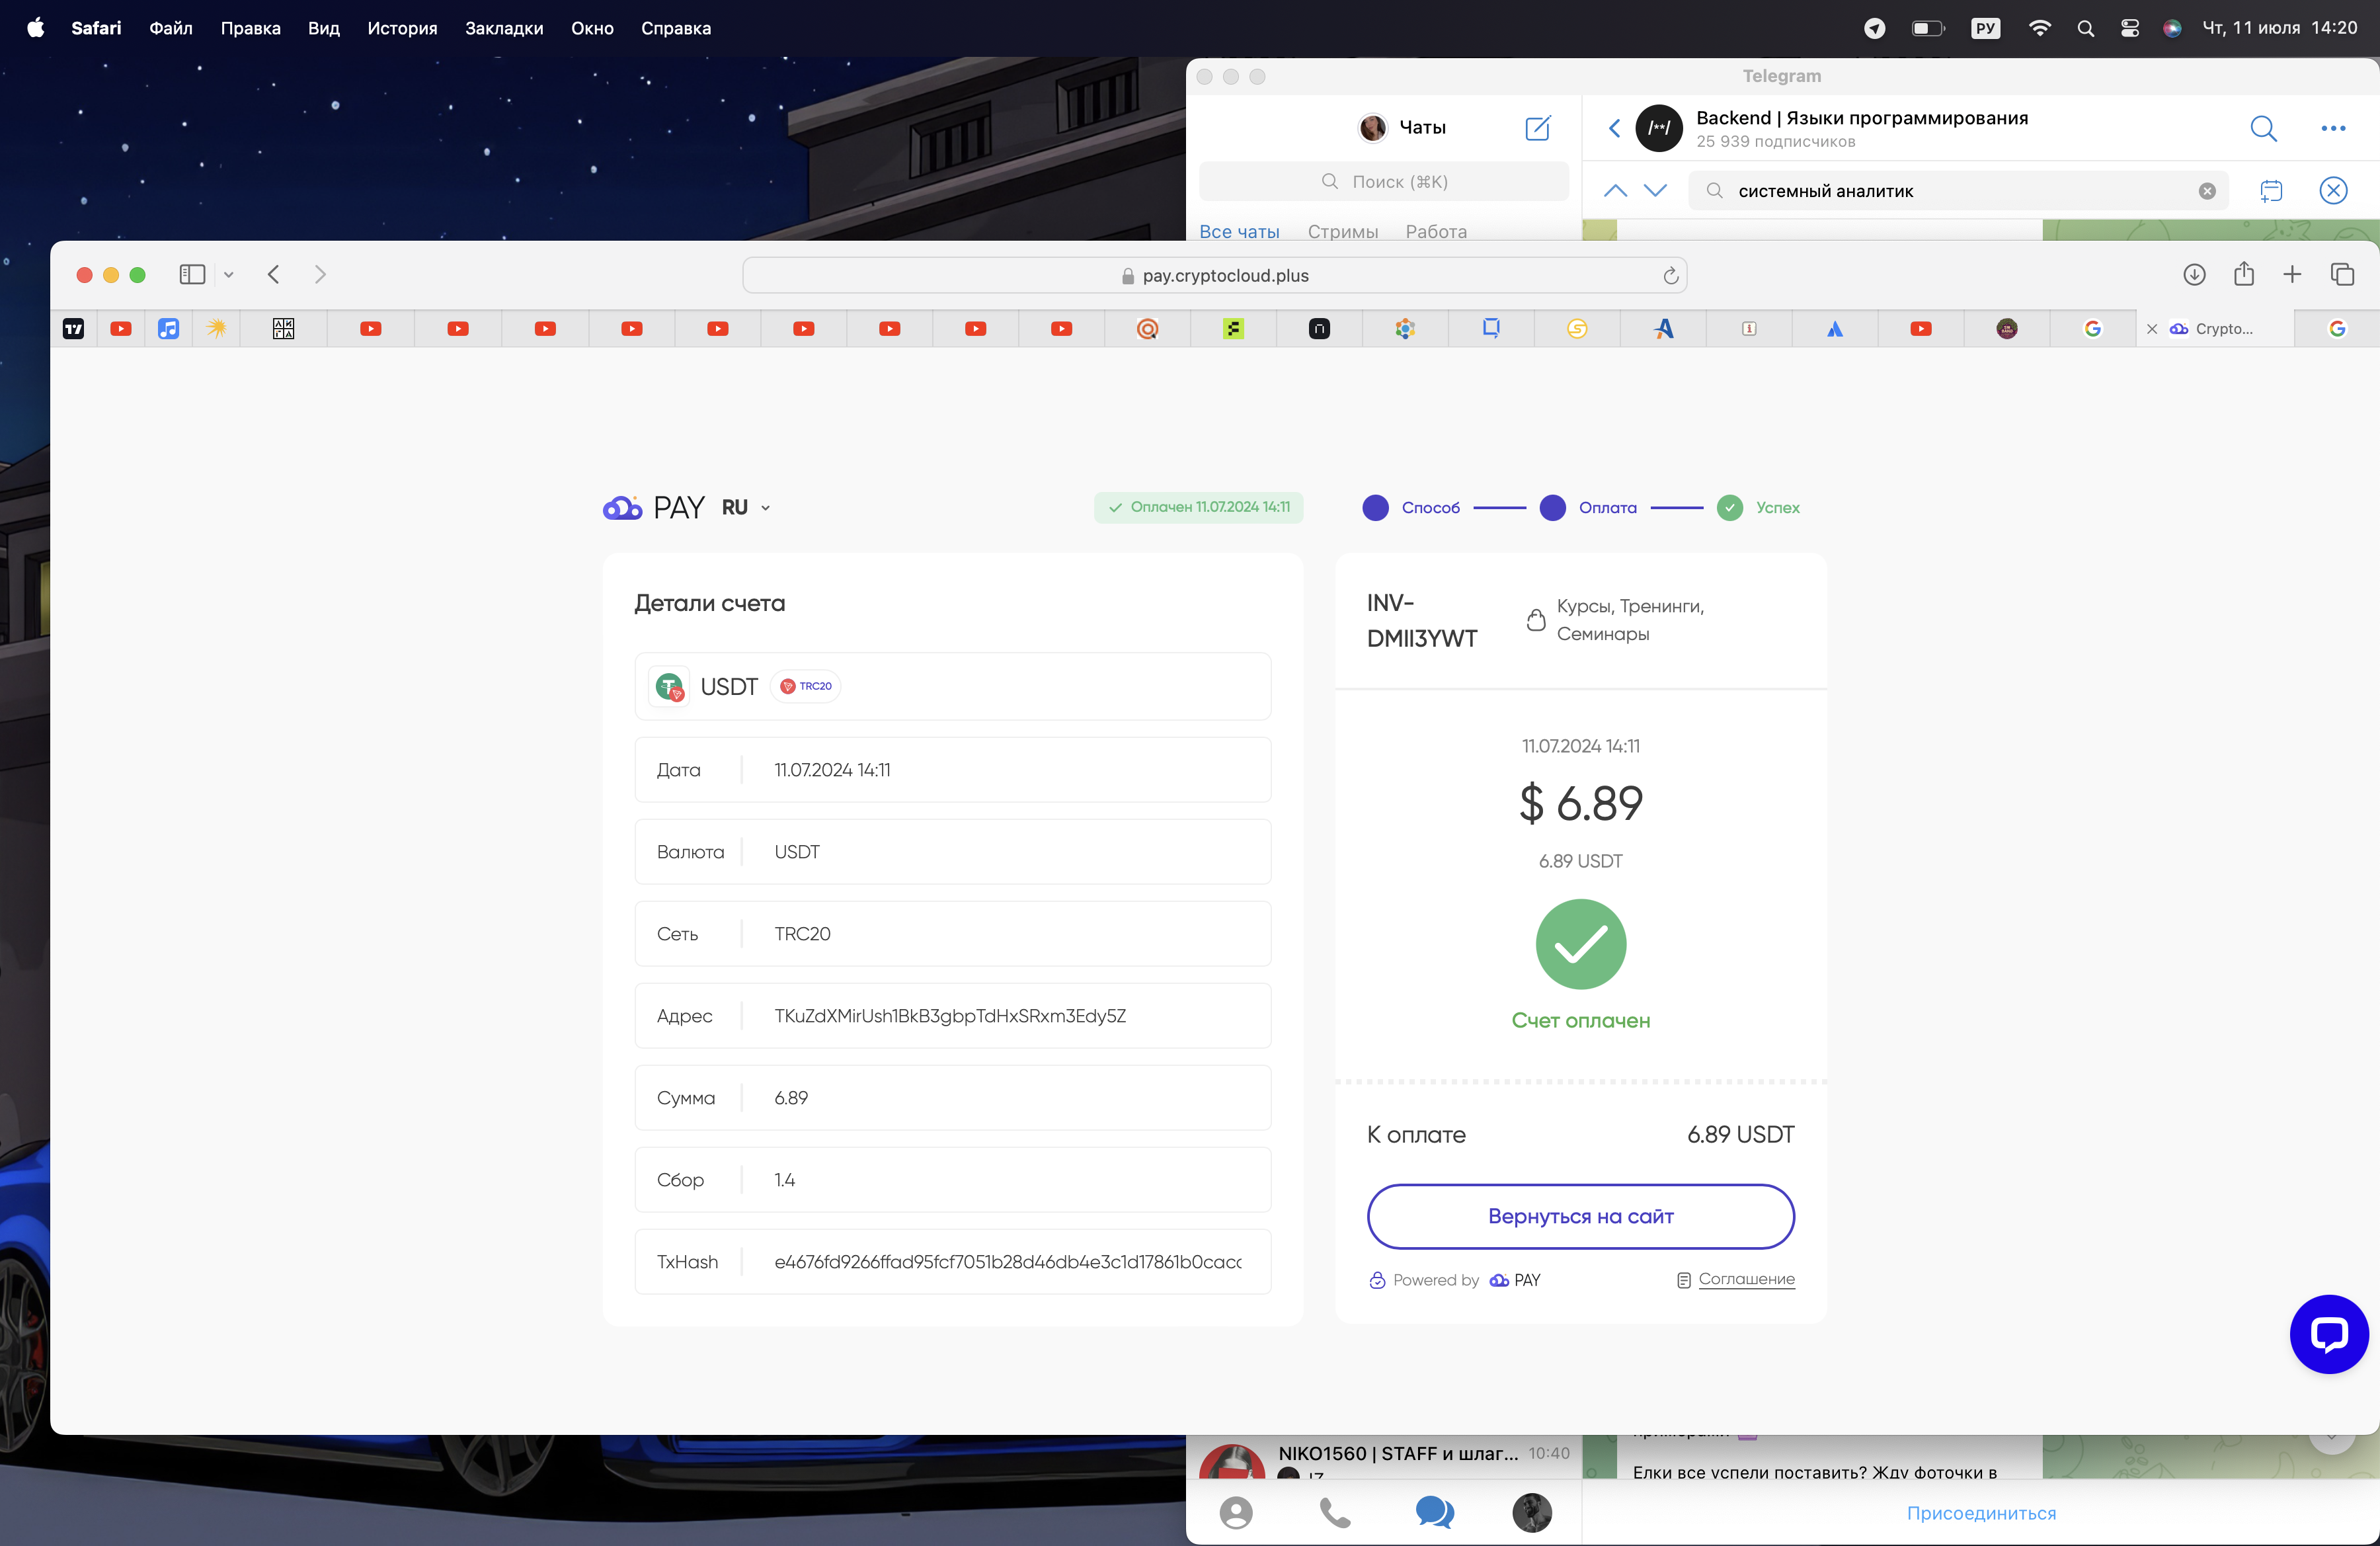
Task: Go back in Safari history
Action: (273, 274)
